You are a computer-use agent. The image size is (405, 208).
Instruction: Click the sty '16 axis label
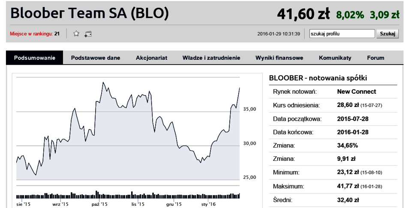point(208,204)
